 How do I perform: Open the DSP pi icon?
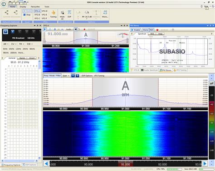[x=69, y=12]
